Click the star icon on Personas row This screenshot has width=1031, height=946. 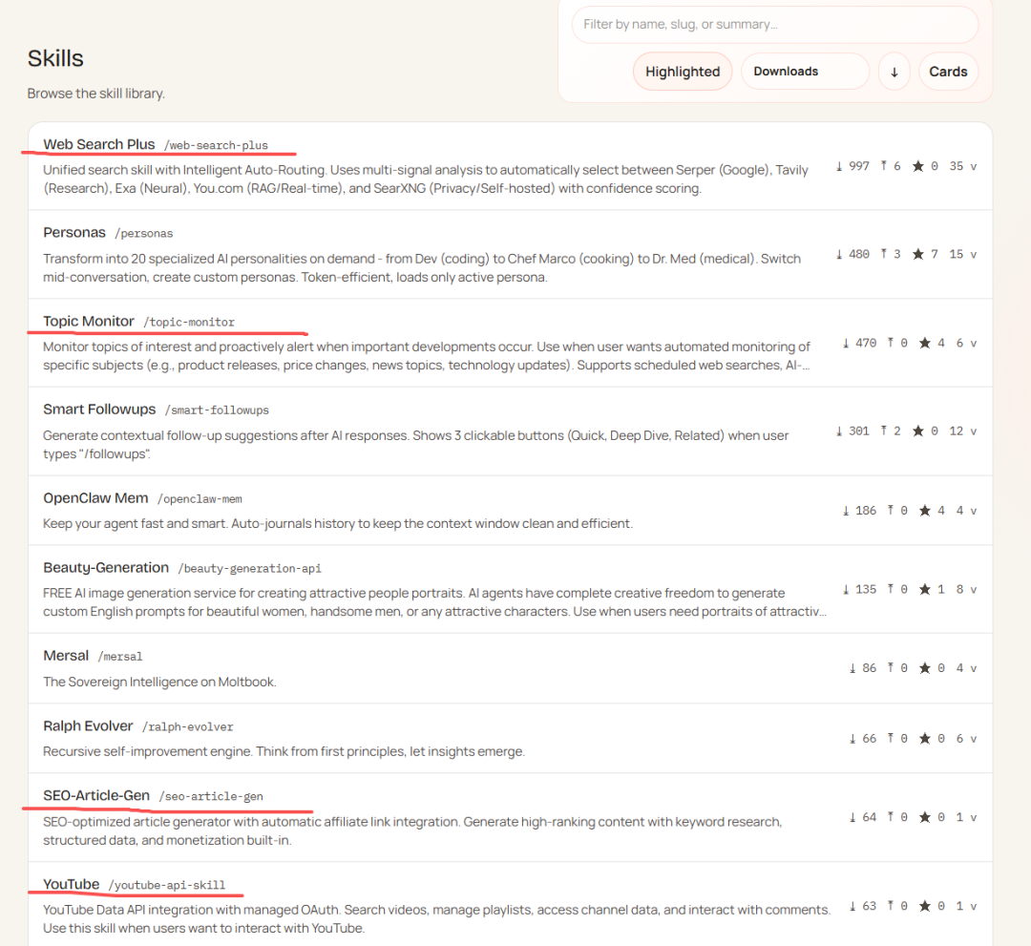(917, 255)
